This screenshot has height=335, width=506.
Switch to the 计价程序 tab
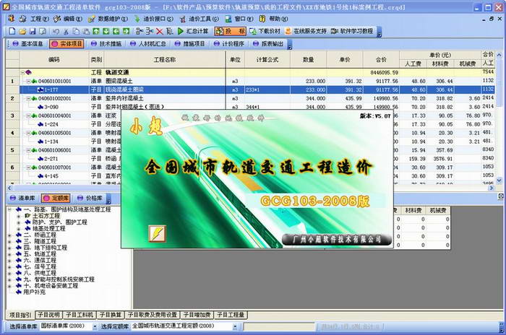coord(229,44)
